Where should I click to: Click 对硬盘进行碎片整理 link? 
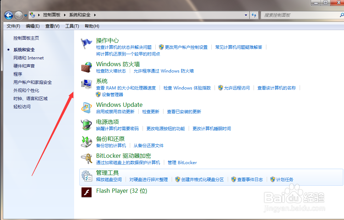(x=149, y=180)
